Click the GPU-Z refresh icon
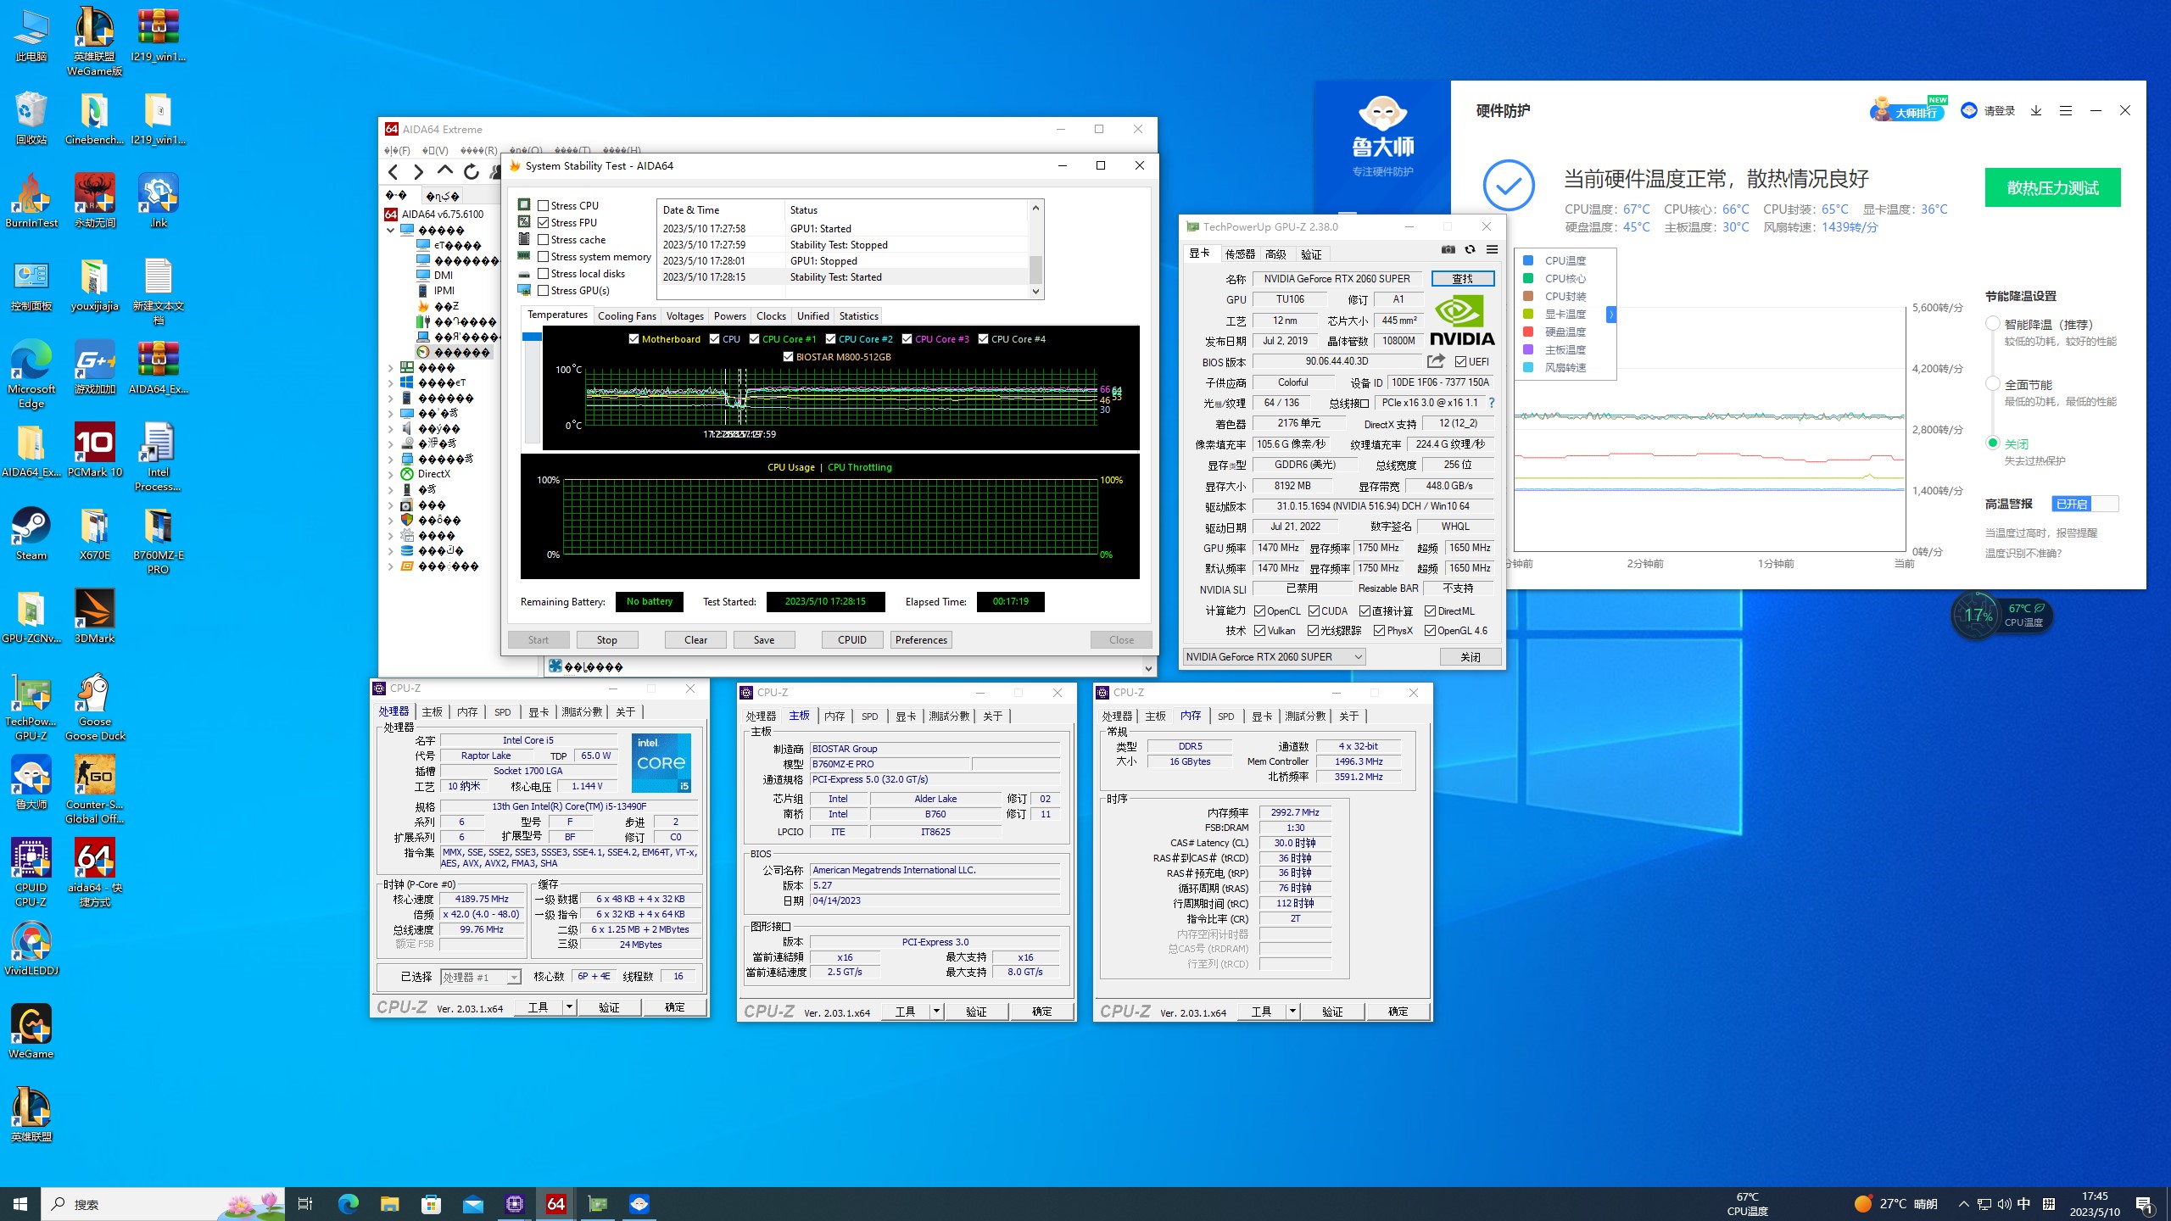 (1470, 249)
